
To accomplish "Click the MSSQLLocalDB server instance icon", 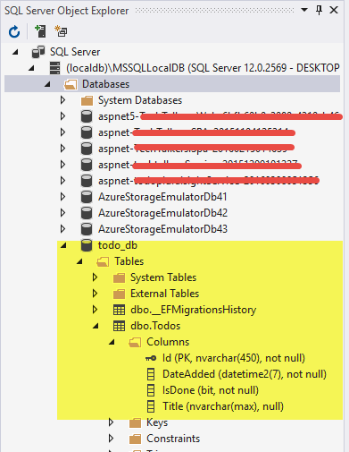I will pos(54,68).
